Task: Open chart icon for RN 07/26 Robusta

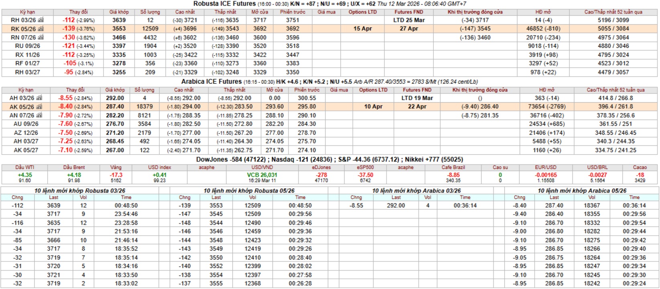Action: pos(41,37)
